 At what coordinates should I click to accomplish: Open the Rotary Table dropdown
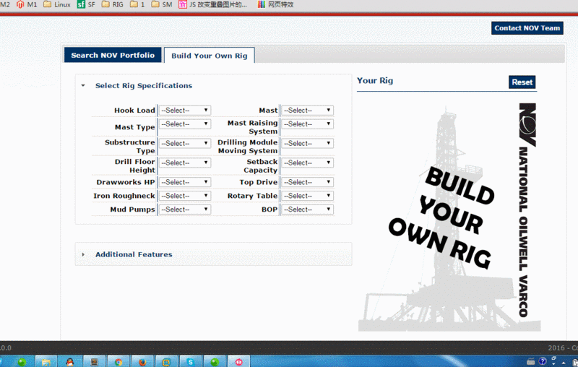pos(308,196)
